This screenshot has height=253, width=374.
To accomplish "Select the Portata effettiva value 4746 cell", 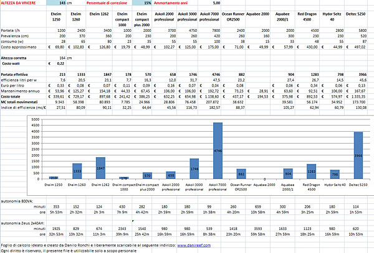I will point(209,75).
